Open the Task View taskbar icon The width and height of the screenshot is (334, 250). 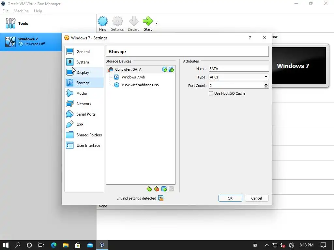coord(41,245)
